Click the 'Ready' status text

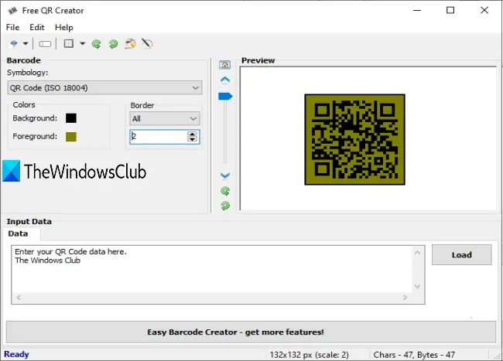(x=16, y=354)
